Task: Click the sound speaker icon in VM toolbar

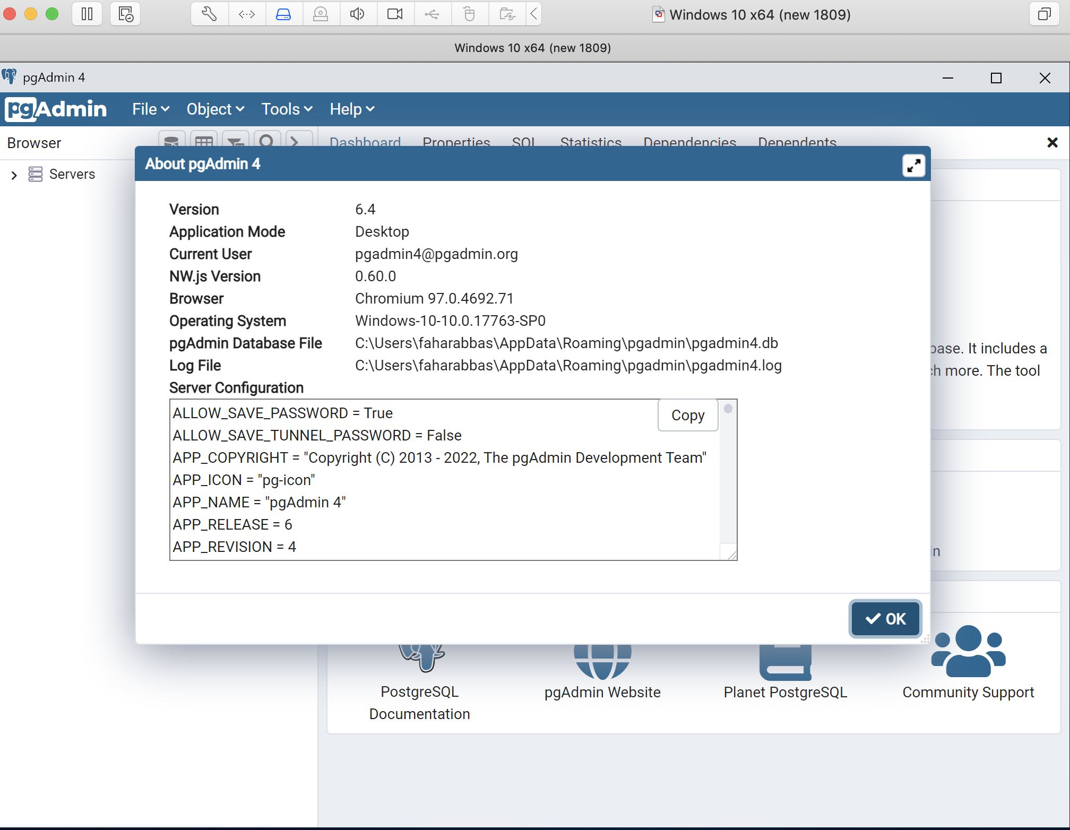Action: (357, 14)
